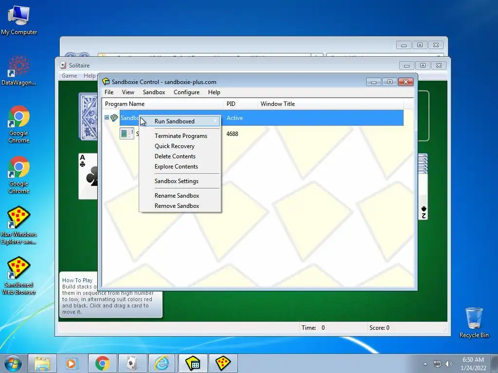Click the Windows Start button
Viewport: 498px width, 373px height.
[13, 363]
